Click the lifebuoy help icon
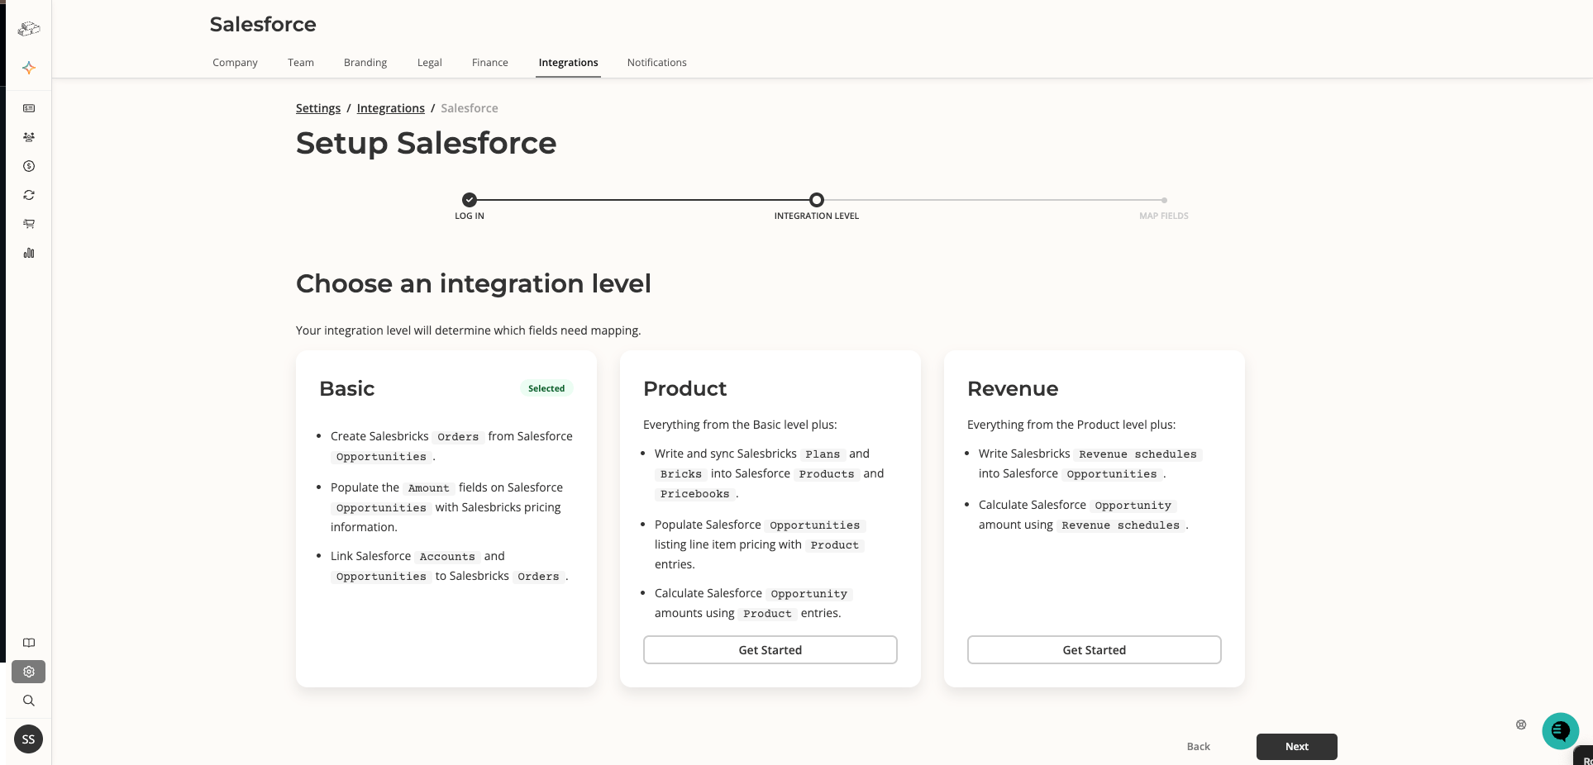The height and width of the screenshot is (765, 1593). point(1521,725)
